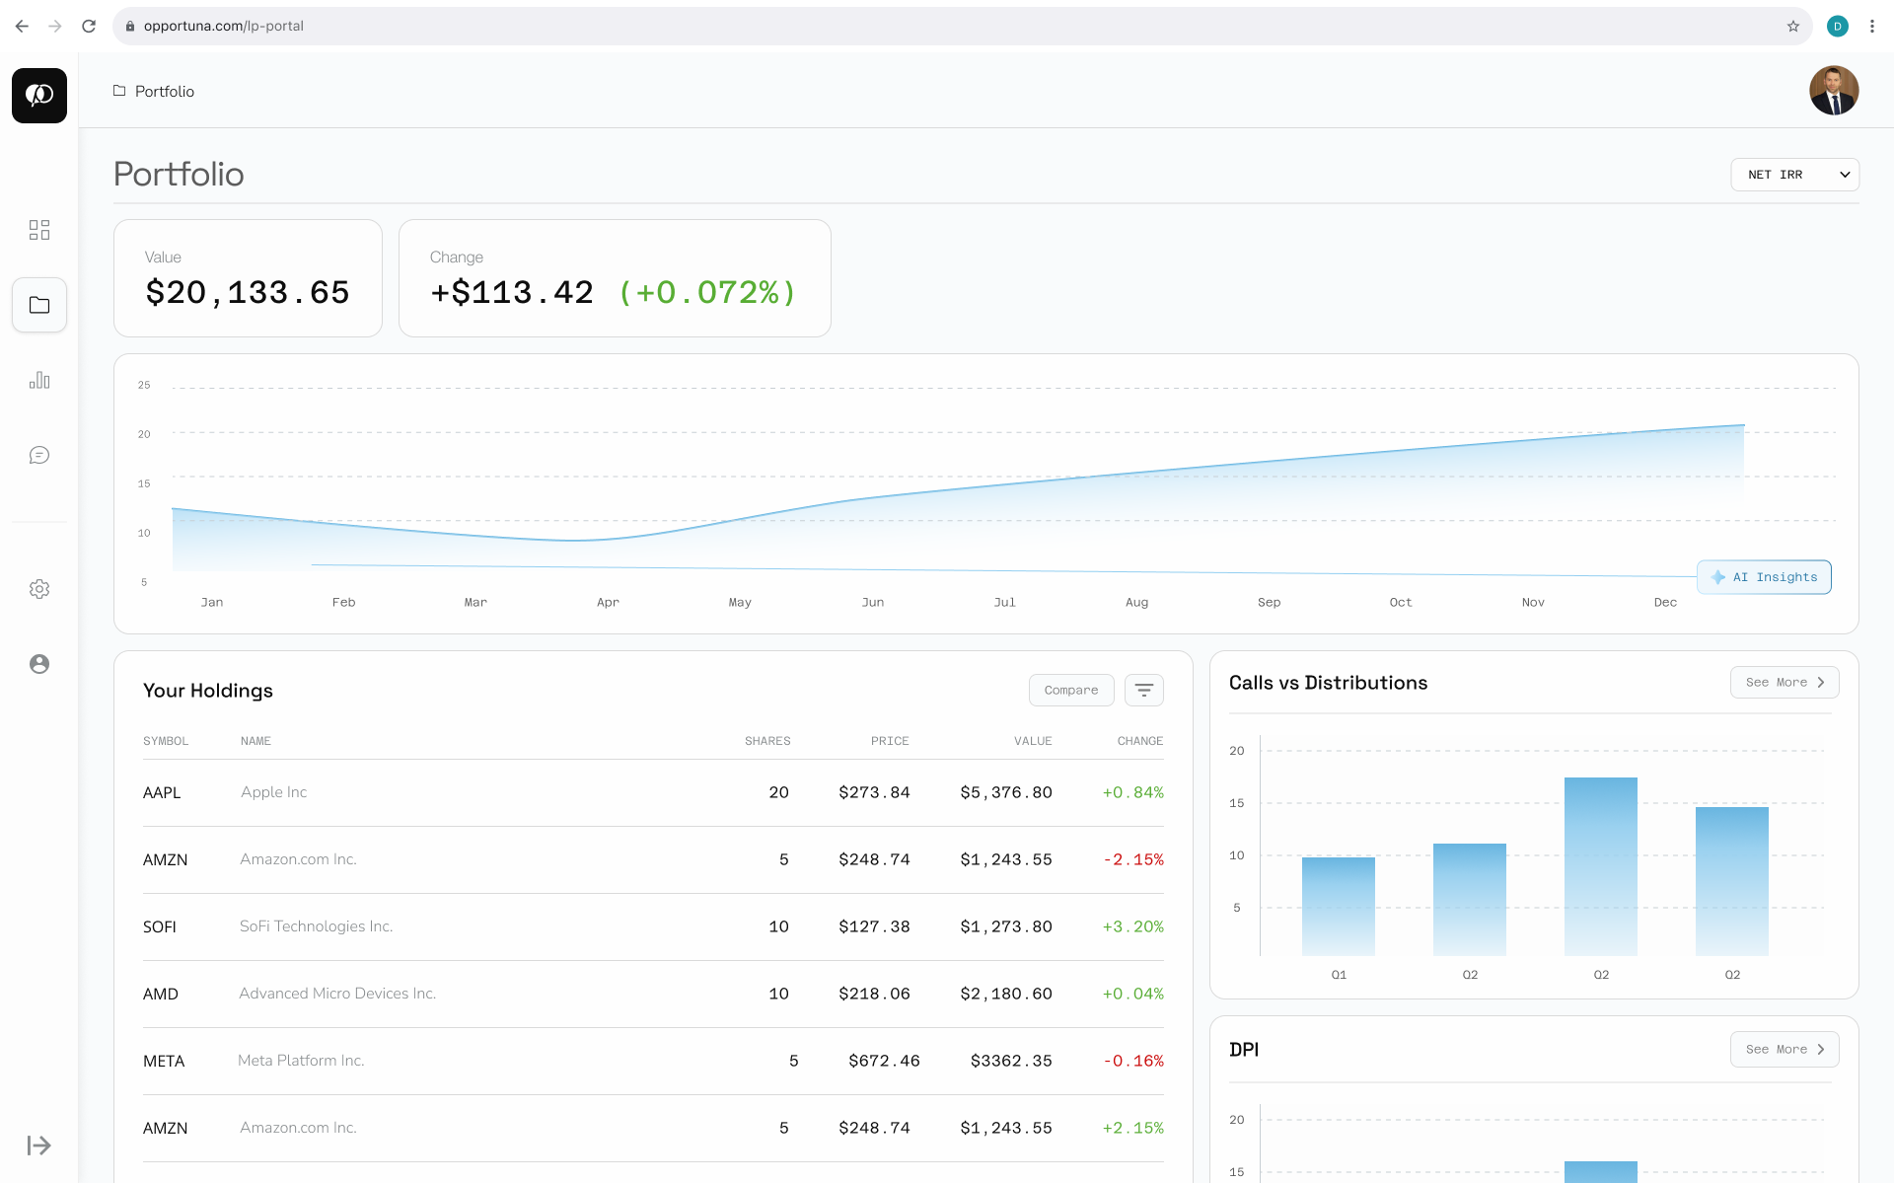Sort by the SHARES column header
Image resolution: width=1894 pixels, height=1183 pixels.
coord(767,741)
